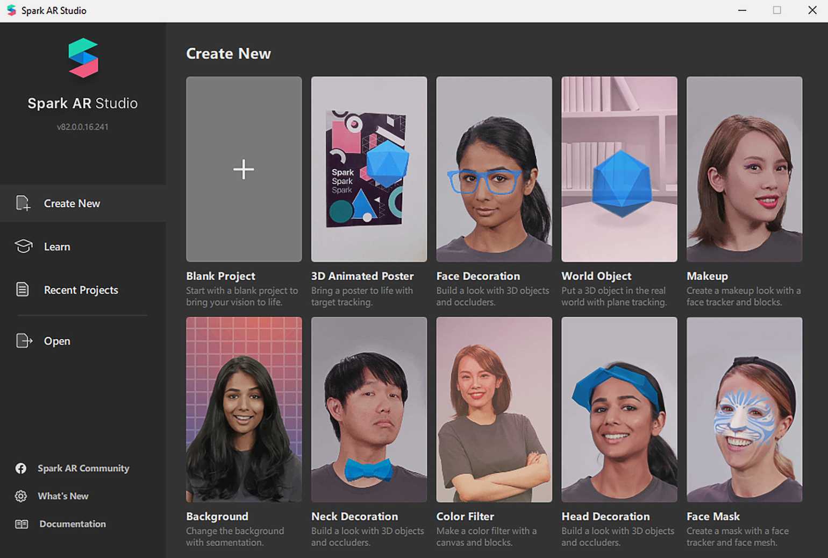The width and height of the screenshot is (828, 558).
Task: Click the Background title text
Action: click(x=217, y=517)
